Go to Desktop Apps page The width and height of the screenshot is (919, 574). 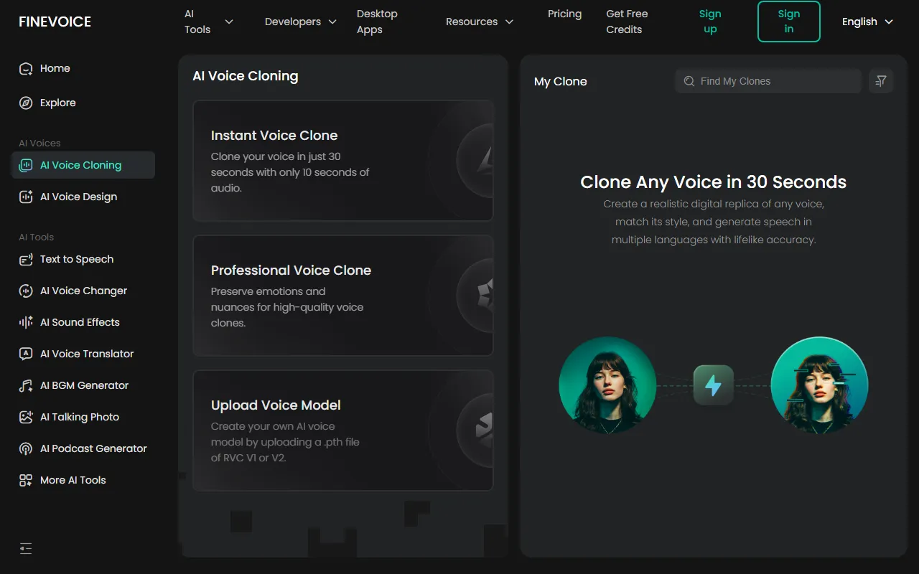[377, 22]
